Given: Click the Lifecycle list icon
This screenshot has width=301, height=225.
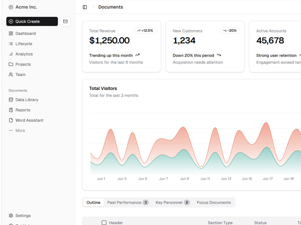Looking at the screenshot, I should tap(11, 44).
